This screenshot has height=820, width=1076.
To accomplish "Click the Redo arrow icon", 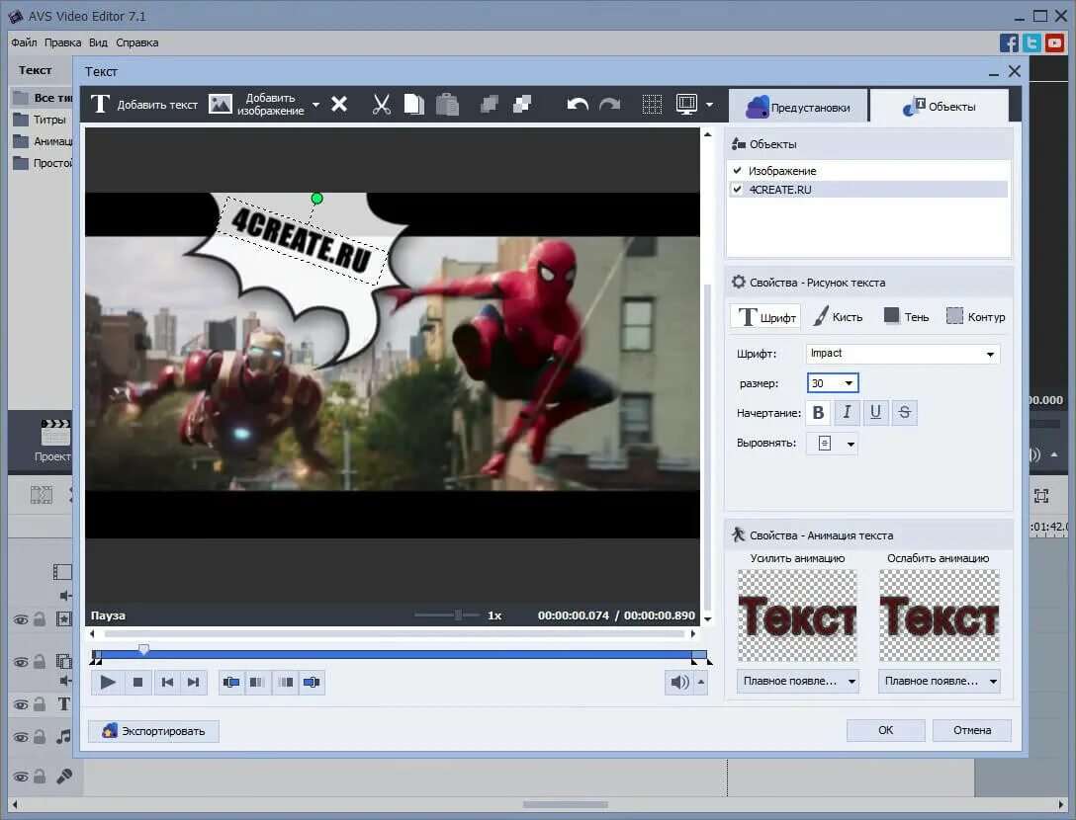I will 610,104.
